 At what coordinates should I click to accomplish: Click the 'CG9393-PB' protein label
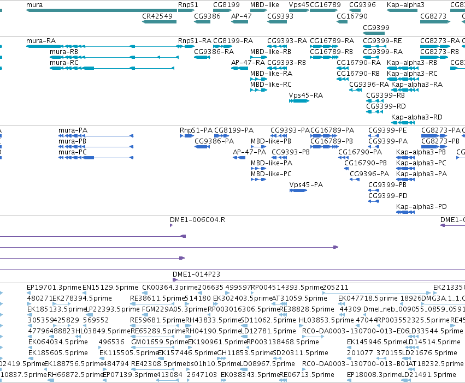point(291,152)
